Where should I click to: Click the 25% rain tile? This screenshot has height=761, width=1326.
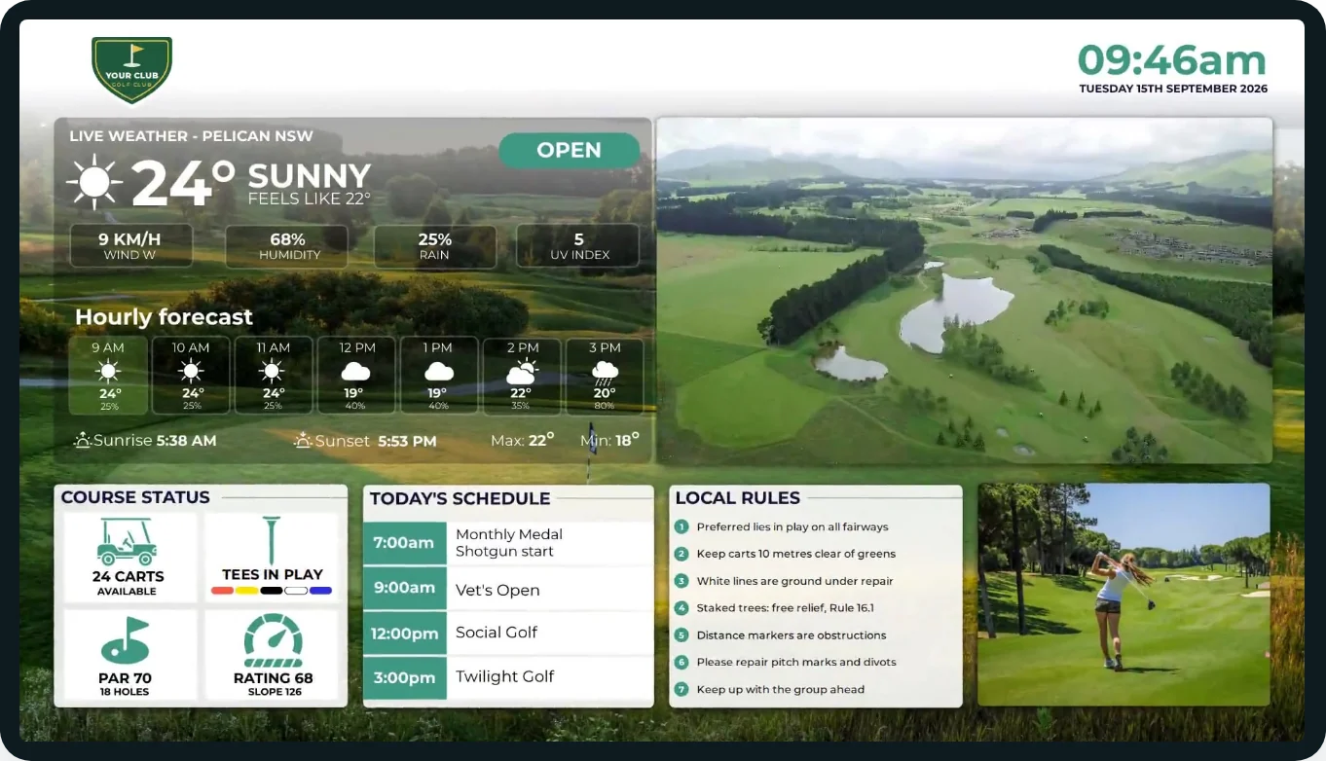click(x=434, y=246)
